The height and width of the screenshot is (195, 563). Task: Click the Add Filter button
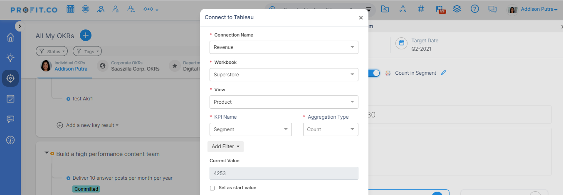(225, 146)
